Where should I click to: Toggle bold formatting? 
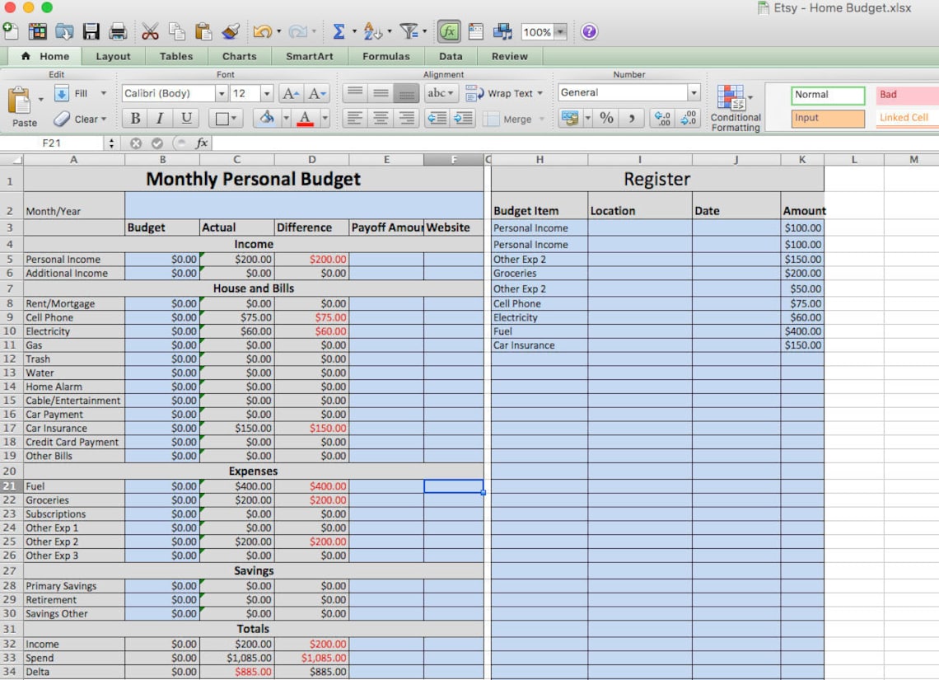[134, 119]
